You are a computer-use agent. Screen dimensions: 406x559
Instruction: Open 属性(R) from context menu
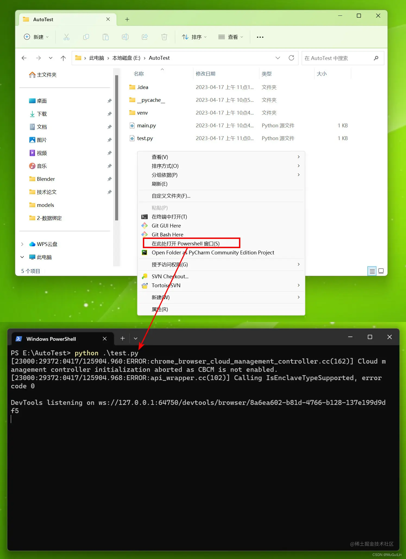221,309
